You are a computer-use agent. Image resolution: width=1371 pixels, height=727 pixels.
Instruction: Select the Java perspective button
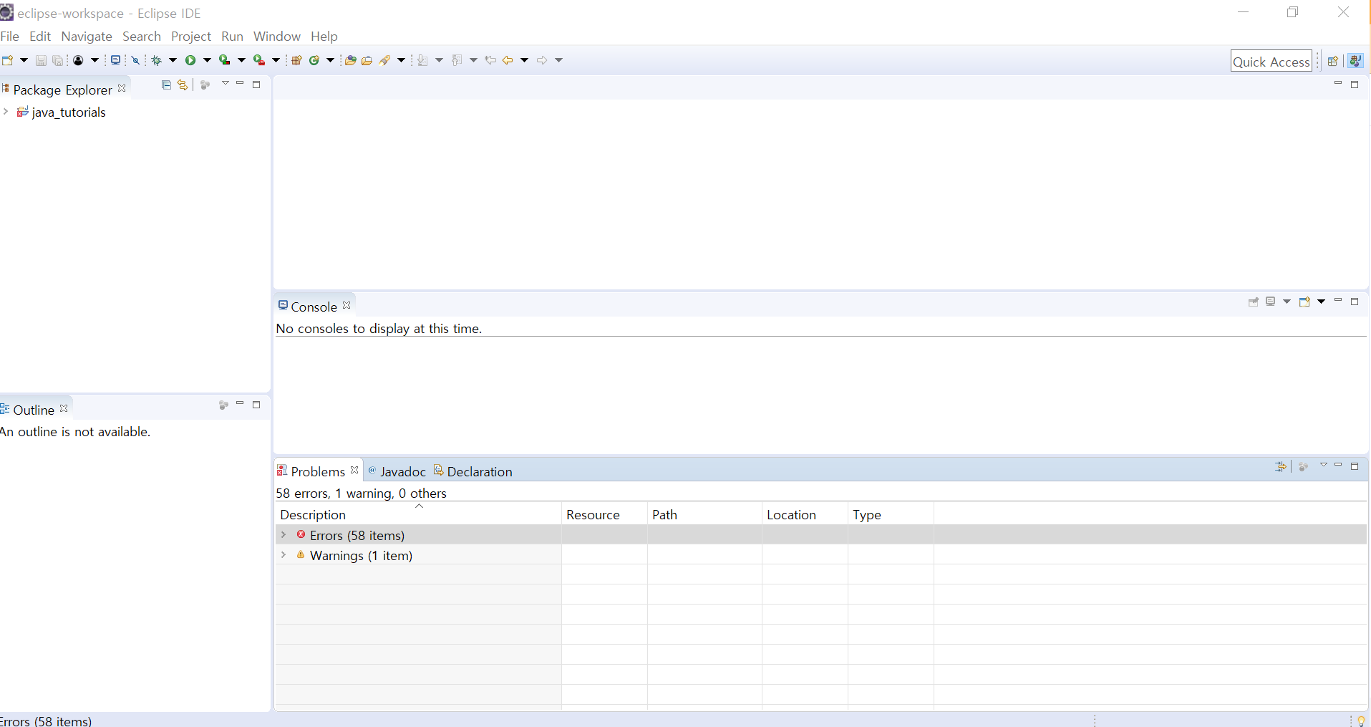[1355, 61]
